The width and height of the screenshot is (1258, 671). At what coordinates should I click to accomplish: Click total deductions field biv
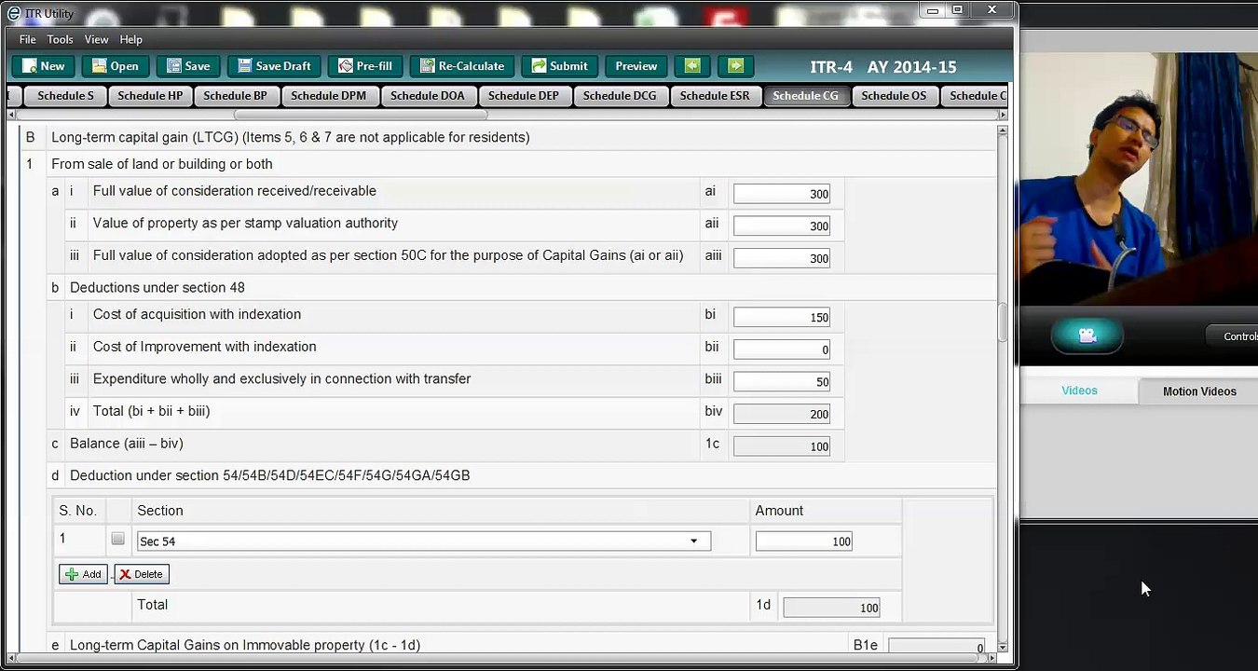pyautogui.click(x=781, y=414)
